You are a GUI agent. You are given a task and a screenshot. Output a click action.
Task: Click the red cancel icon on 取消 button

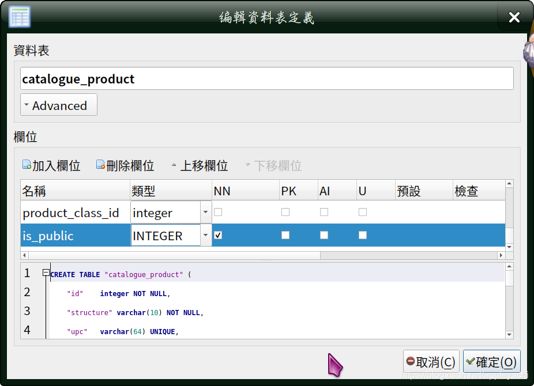pos(411,361)
